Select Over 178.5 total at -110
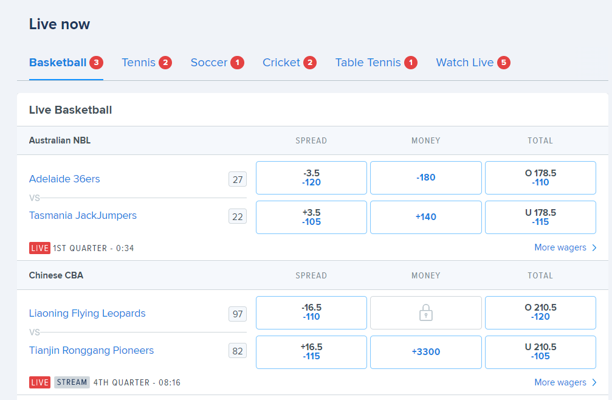612x400 pixels. point(540,178)
